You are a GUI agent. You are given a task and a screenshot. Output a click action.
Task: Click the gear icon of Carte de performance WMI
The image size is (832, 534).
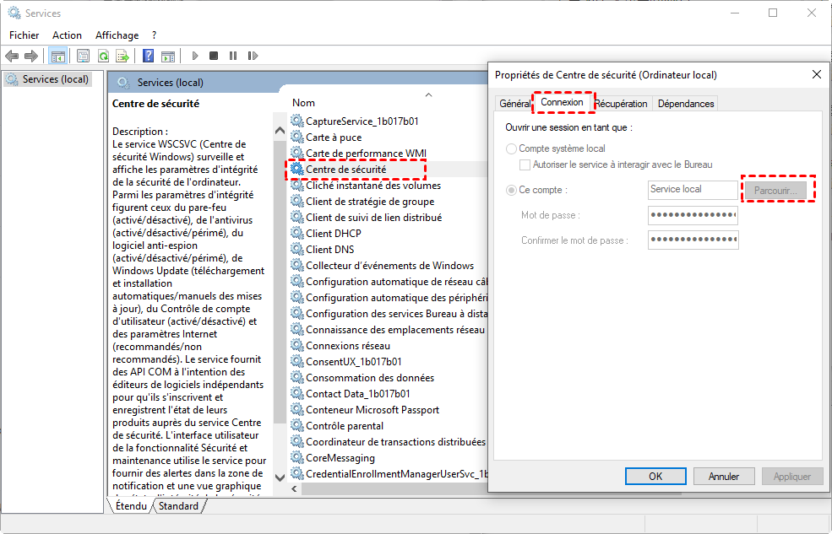click(297, 153)
